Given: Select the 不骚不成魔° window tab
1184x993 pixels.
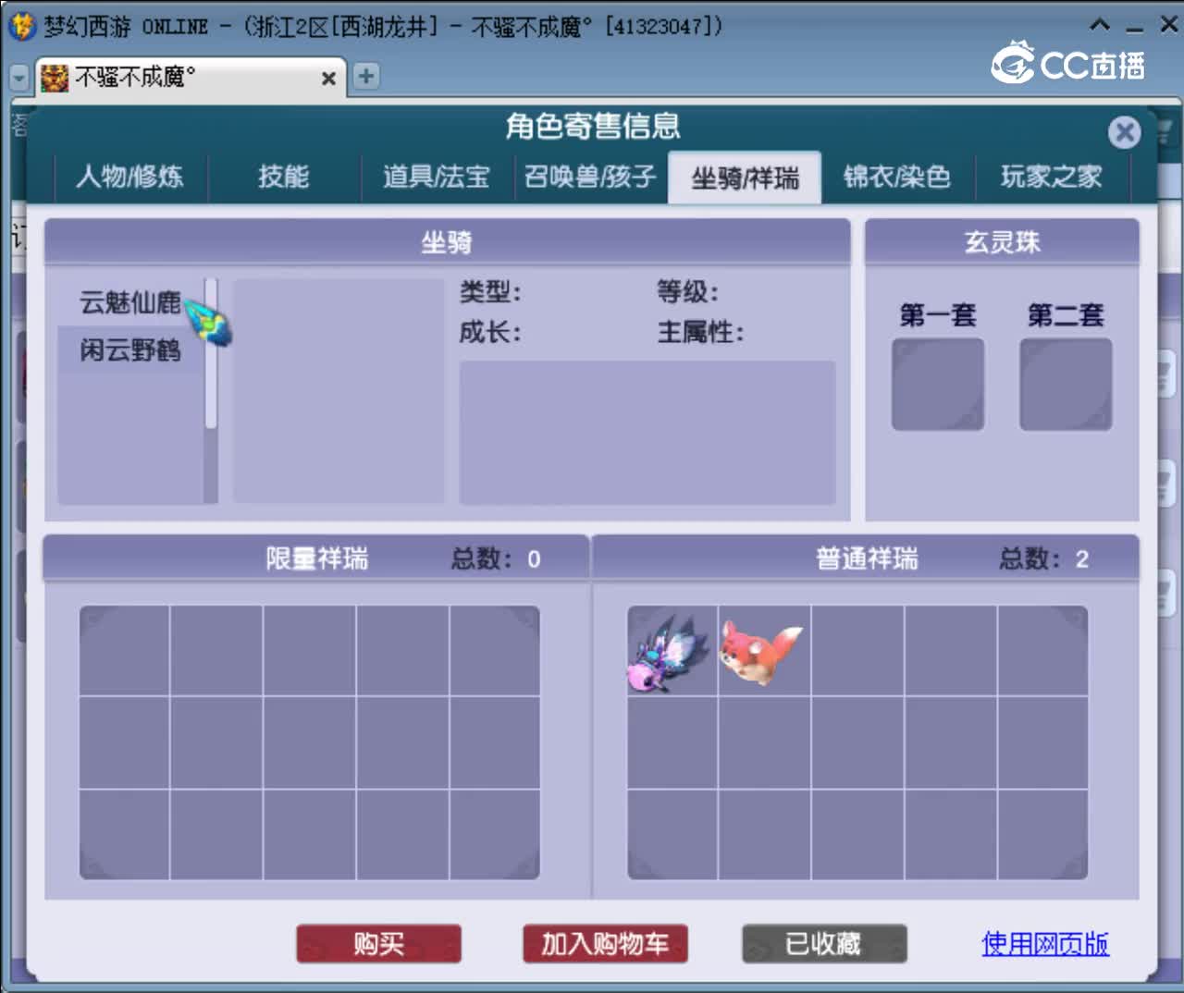Looking at the screenshot, I should [x=190, y=78].
